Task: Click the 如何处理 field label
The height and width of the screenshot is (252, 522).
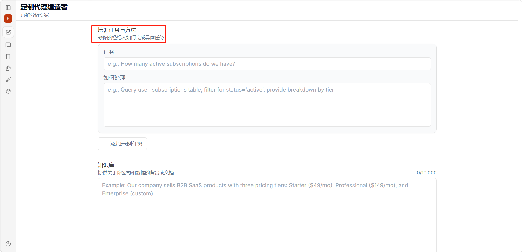Action: click(114, 78)
